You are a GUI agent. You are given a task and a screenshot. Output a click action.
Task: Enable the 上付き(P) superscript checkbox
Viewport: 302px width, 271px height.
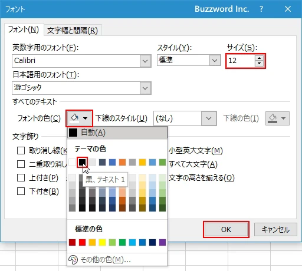21,177
